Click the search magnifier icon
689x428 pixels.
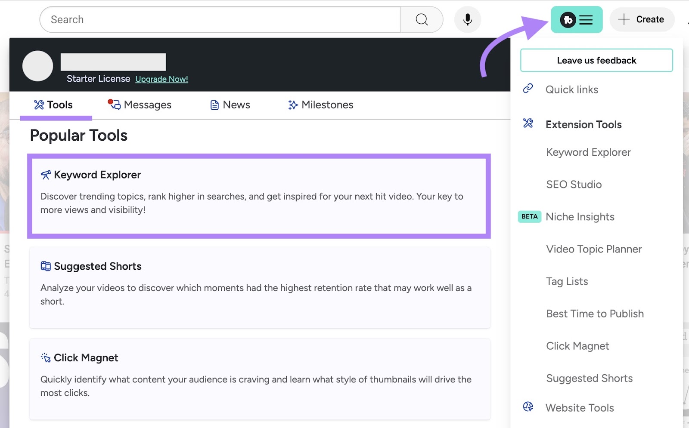pos(421,19)
